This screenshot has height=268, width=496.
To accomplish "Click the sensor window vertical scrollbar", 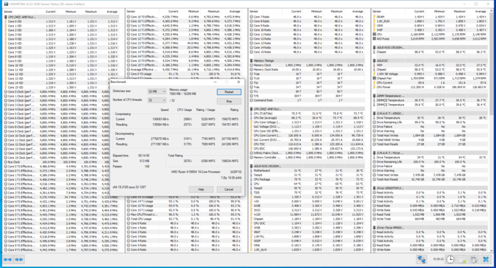I will tap(491, 131).
